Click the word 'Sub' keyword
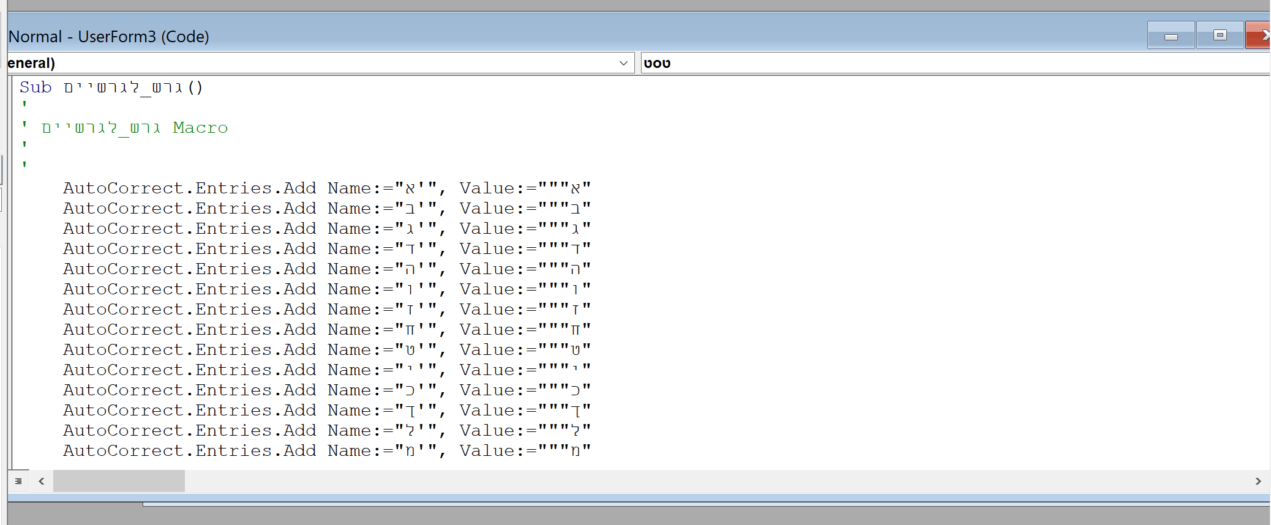The image size is (1271, 525). [36, 87]
